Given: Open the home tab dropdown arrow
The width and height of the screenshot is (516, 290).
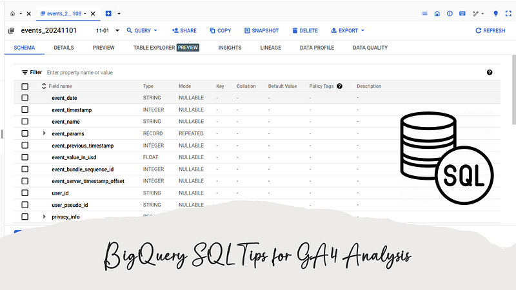Looking at the screenshot, I should pyautogui.click(x=21, y=14).
